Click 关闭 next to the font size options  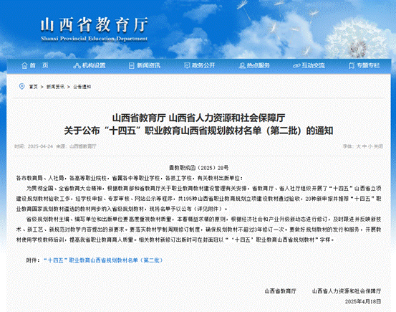(378, 146)
